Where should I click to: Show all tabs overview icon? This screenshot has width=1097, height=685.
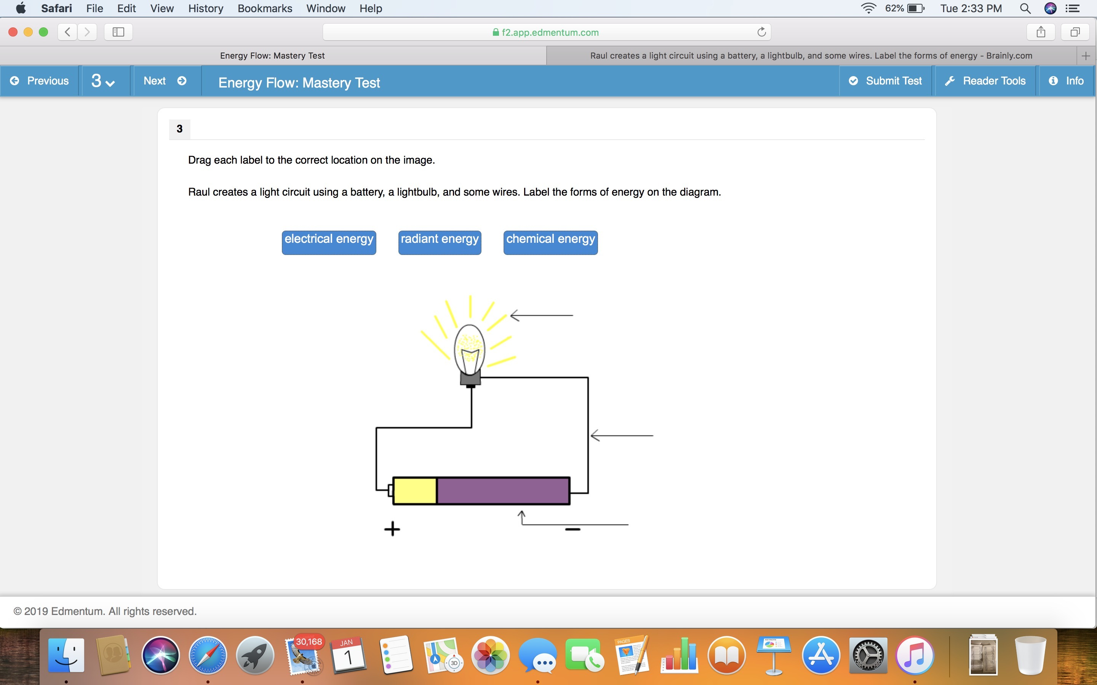(x=1075, y=32)
